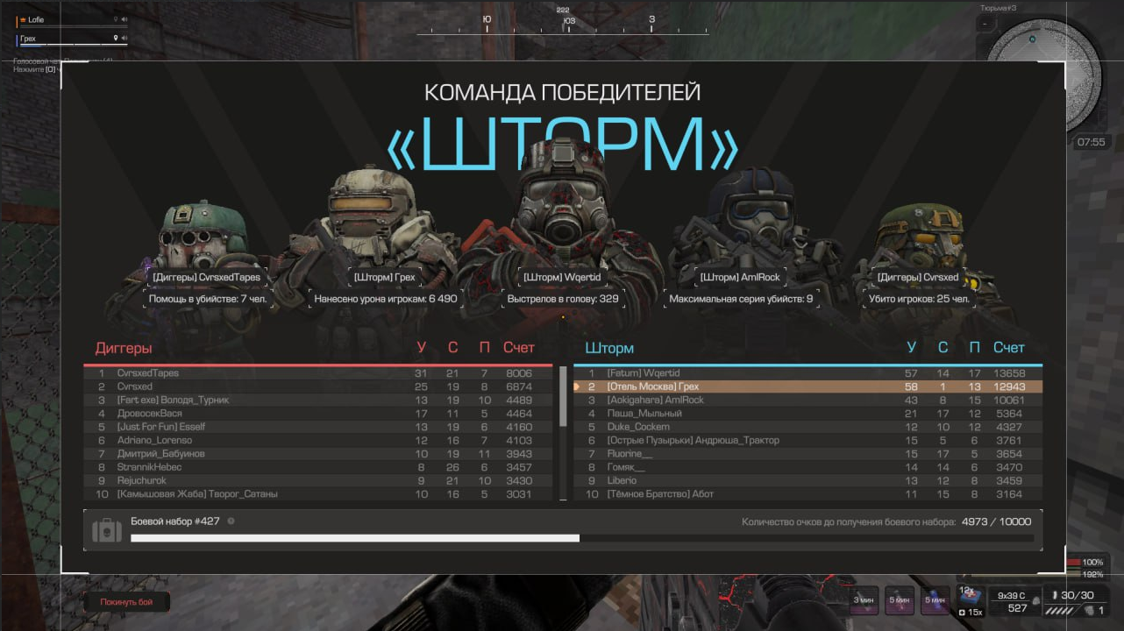This screenshot has height=631, width=1124.
Task: Sort Диггеры table by У column
Action: click(x=422, y=348)
